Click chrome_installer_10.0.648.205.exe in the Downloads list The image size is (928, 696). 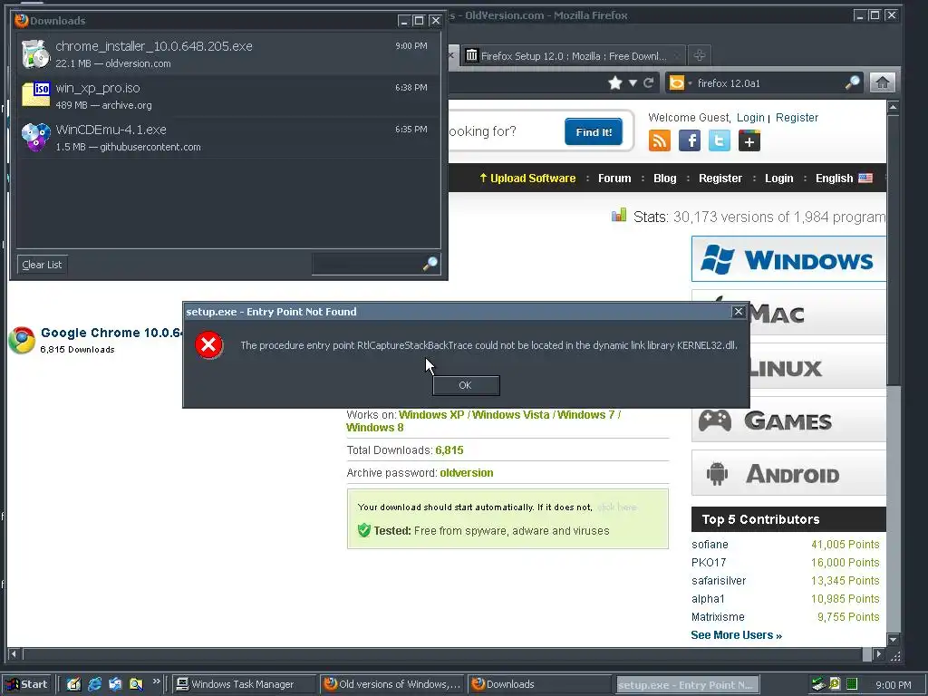(228, 53)
